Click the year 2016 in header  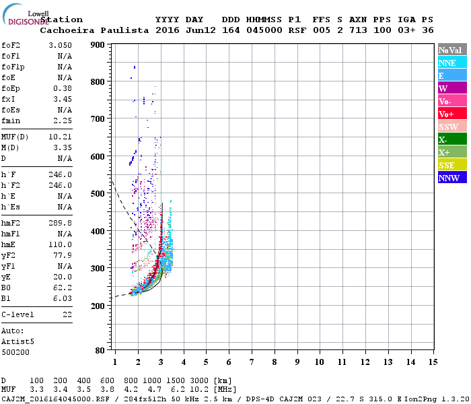[x=168, y=30]
